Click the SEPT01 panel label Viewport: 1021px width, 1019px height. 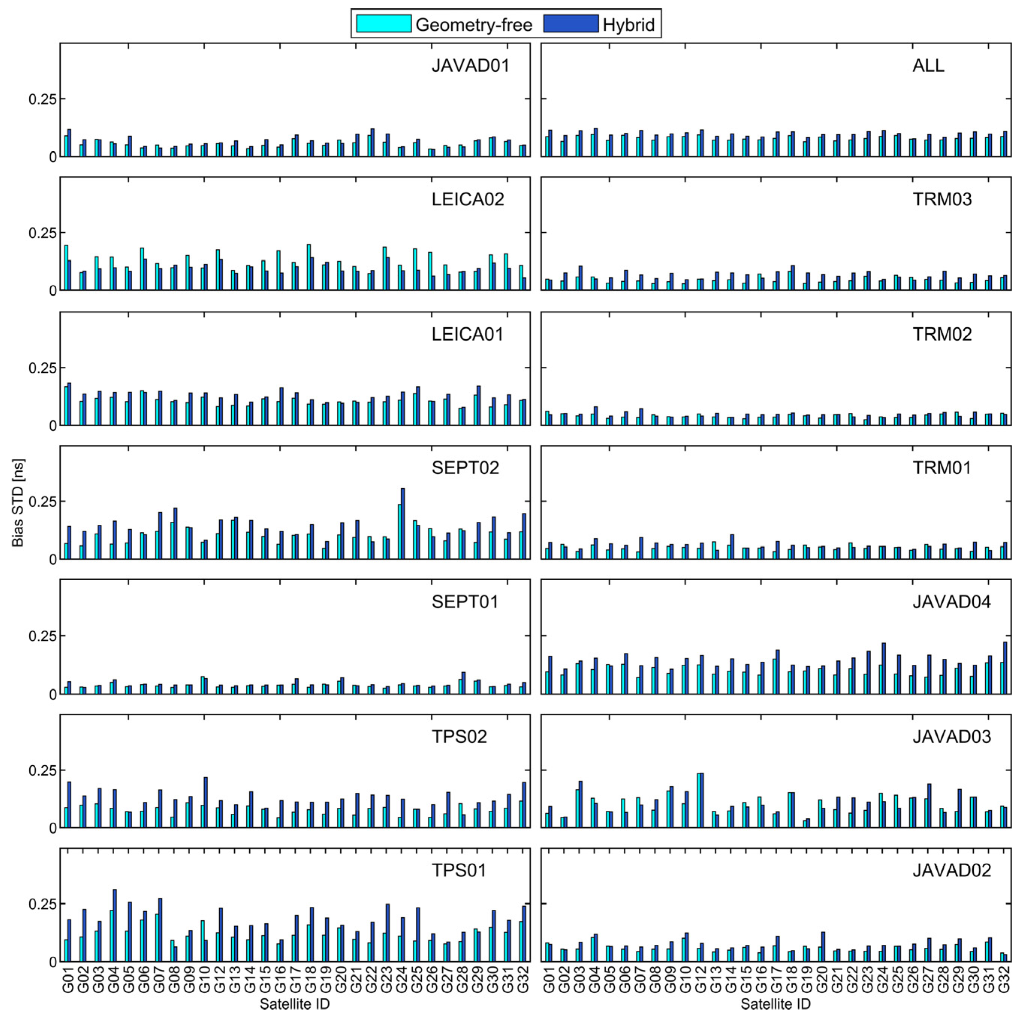tap(465, 602)
